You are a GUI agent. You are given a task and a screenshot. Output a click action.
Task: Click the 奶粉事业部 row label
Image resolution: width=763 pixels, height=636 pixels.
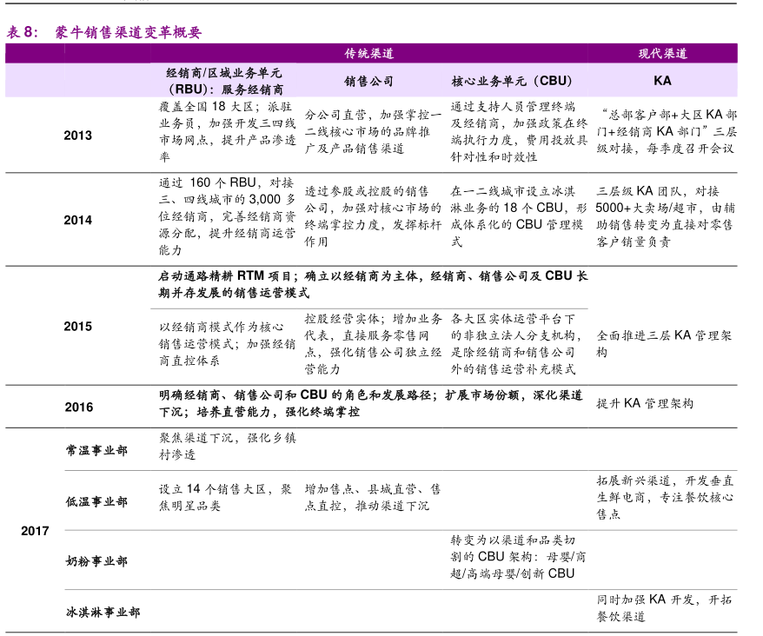[x=96, y=561]
